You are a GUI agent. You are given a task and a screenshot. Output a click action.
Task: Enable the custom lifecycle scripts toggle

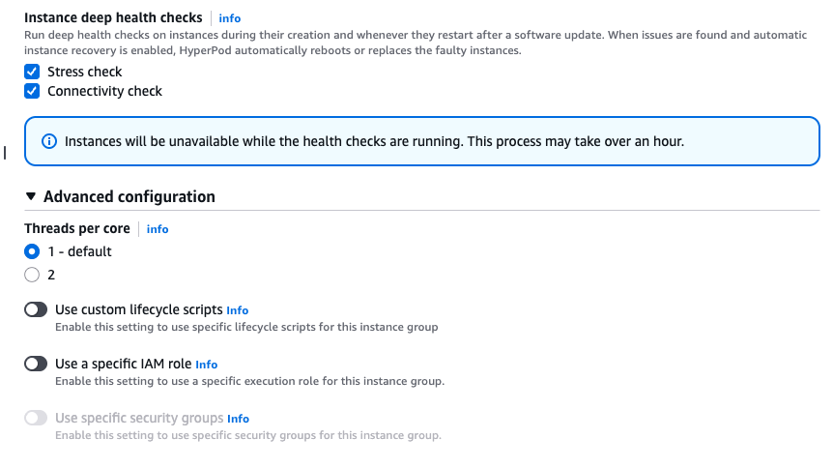click(x=36, y=310)
